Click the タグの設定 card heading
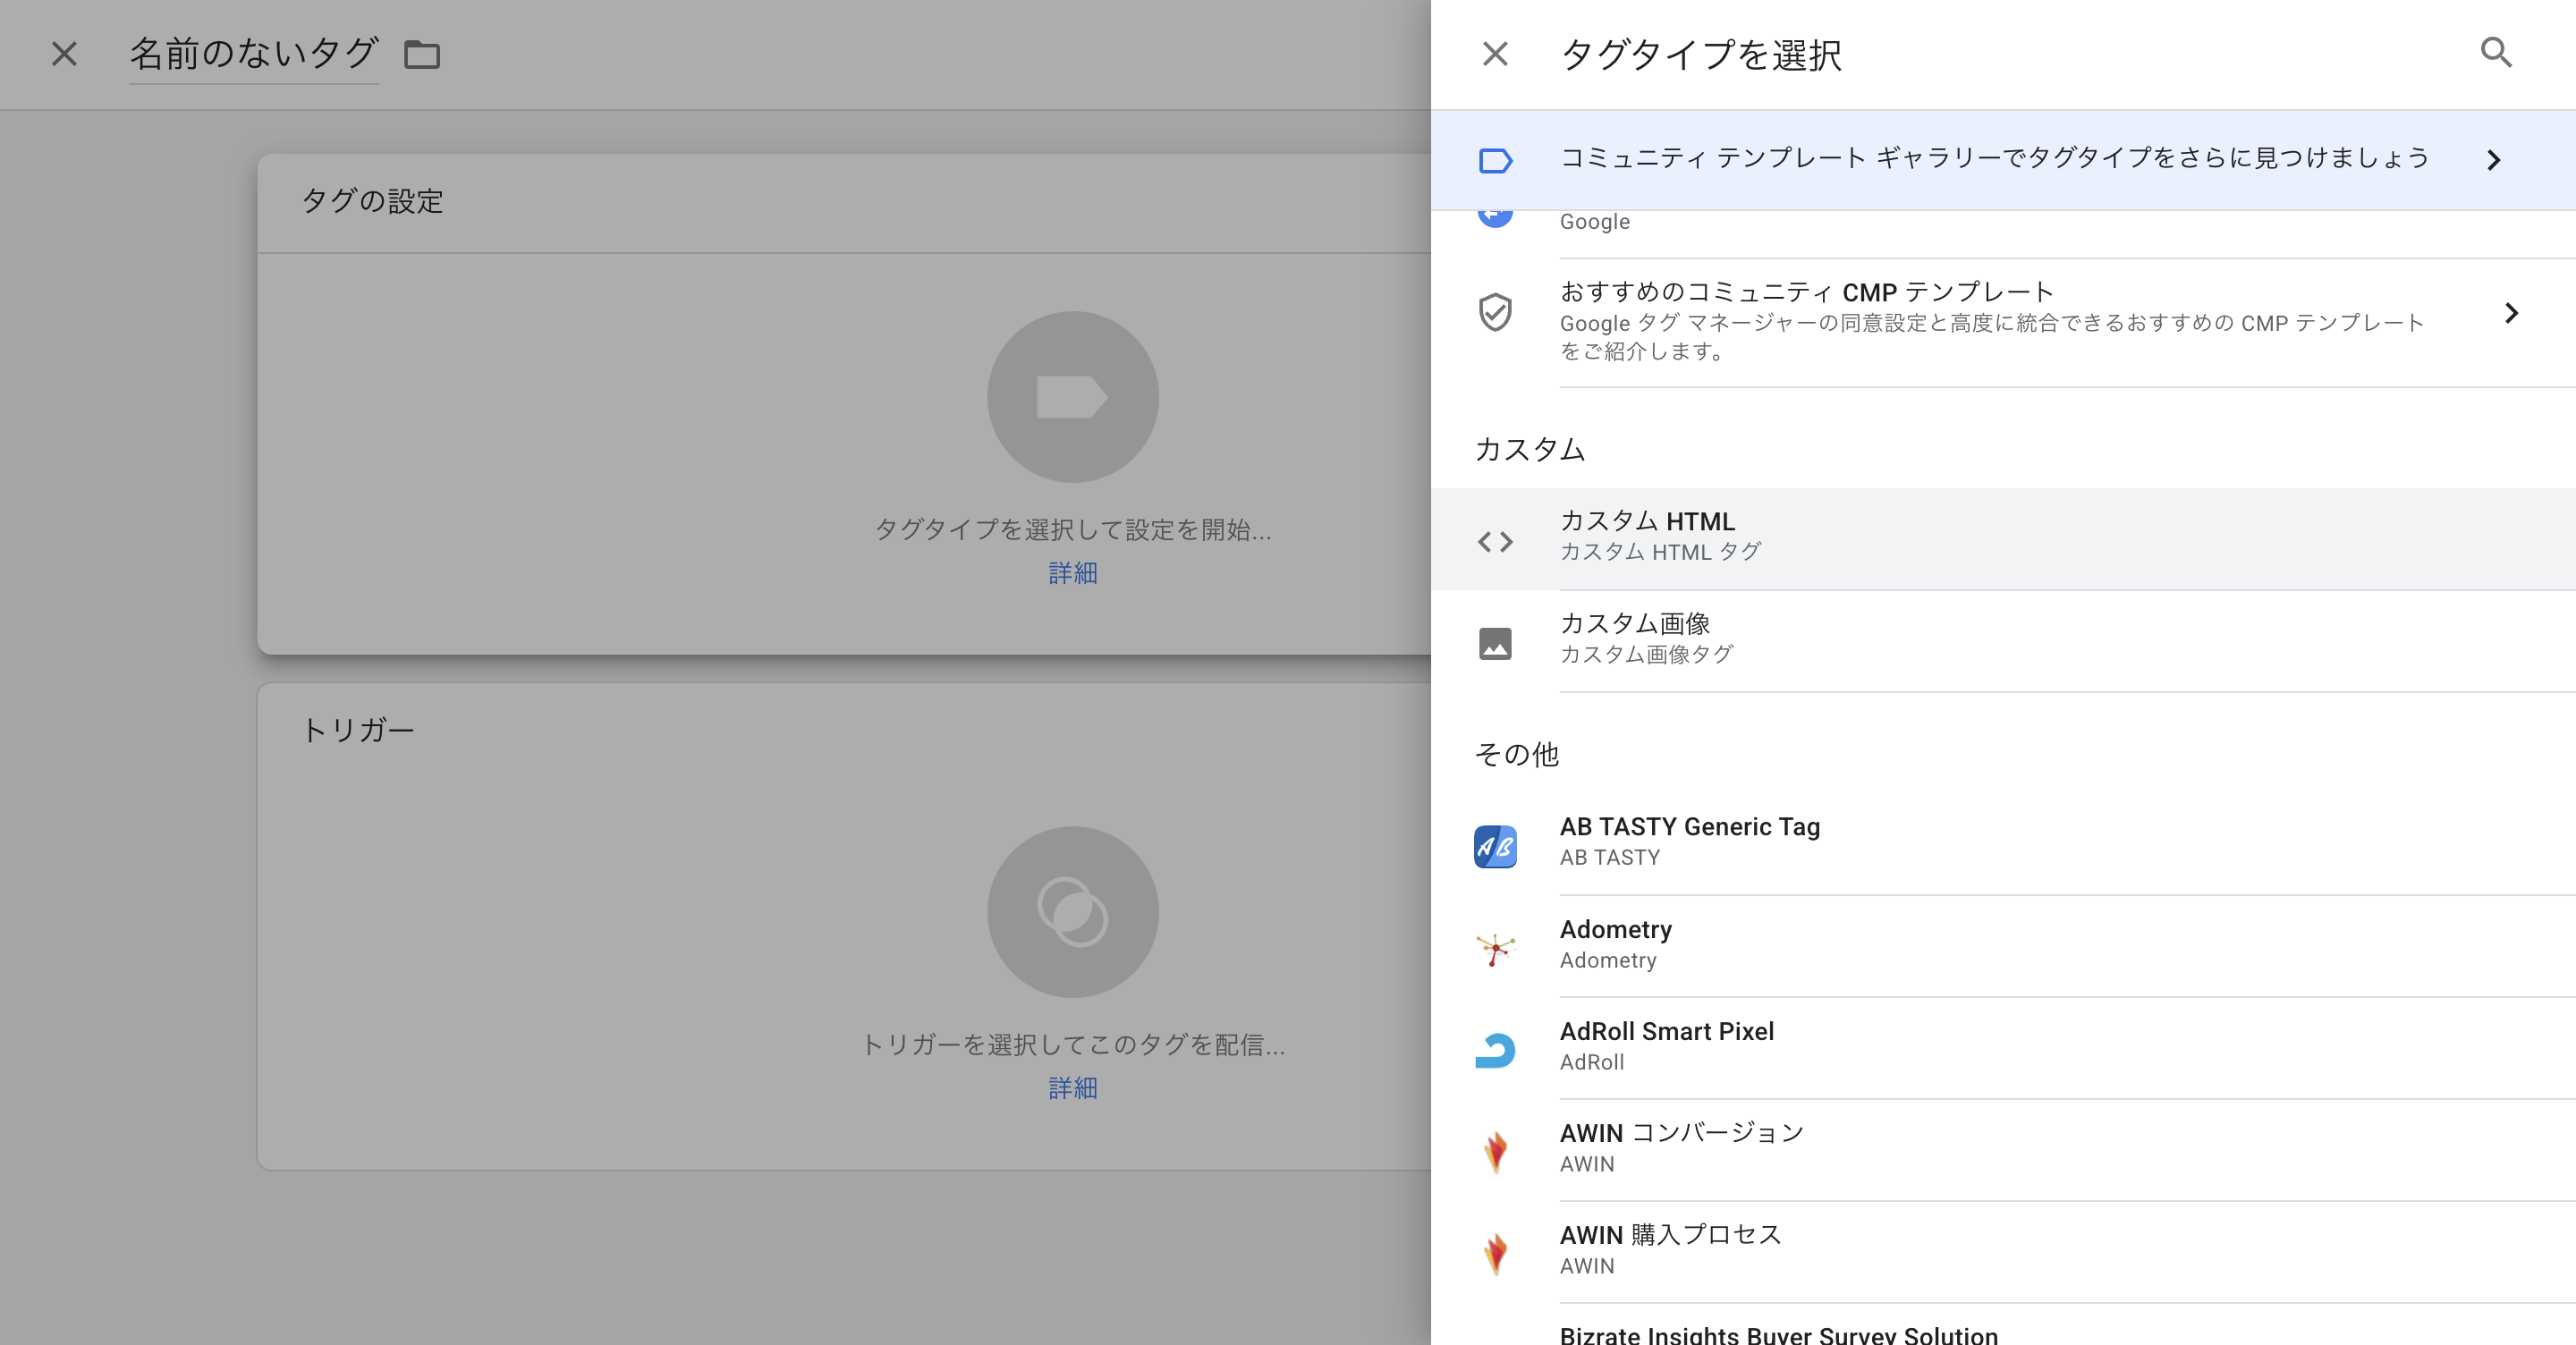Image resolution: width=2576 pixels, height=1345 pixels. (x=372, y=201)
